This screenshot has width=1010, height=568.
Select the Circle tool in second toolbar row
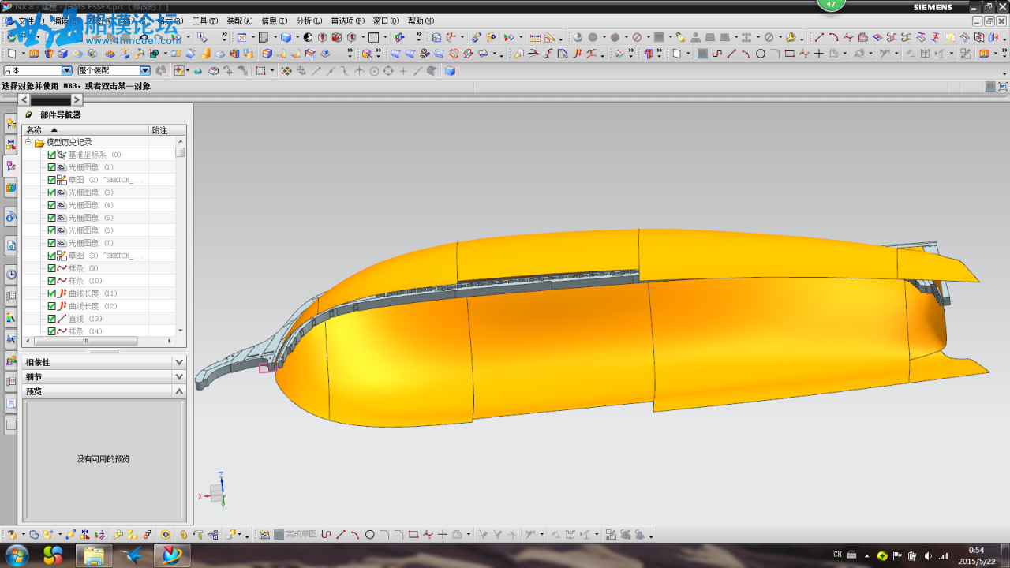761,54
